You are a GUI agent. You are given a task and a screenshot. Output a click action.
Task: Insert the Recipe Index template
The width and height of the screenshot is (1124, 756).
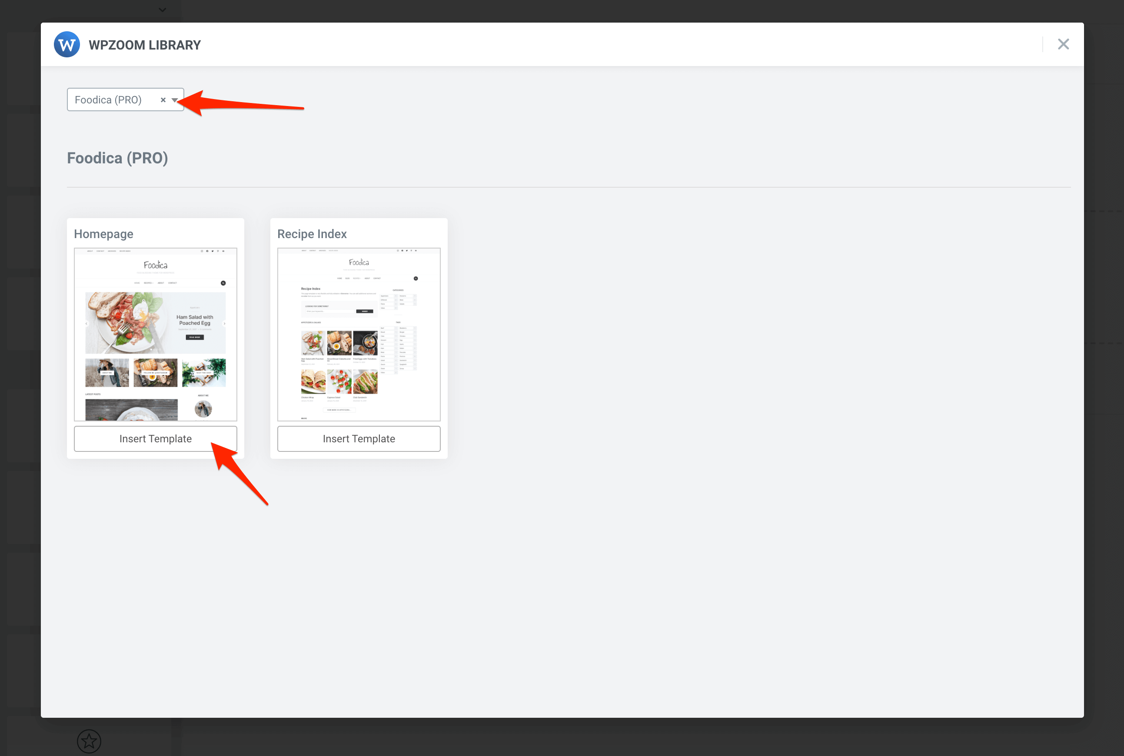click(359, 439)
